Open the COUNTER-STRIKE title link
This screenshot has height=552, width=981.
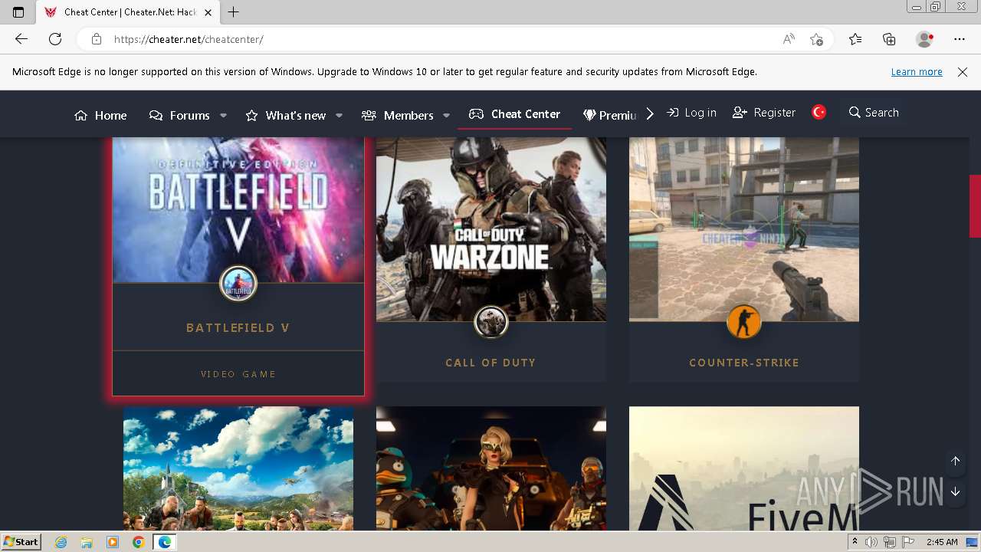point(744,363)
